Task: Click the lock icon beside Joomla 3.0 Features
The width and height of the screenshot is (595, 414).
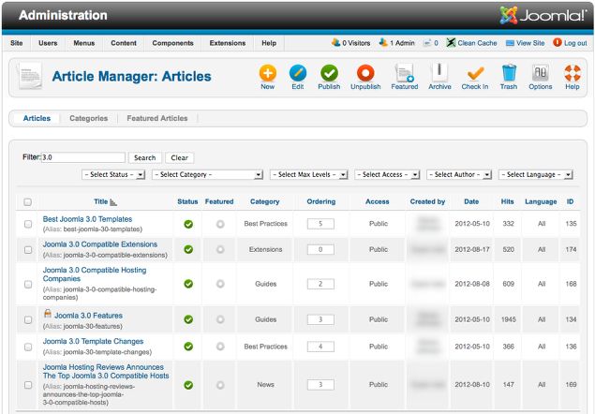Action: pyautogui.click(x=48, y=314)
